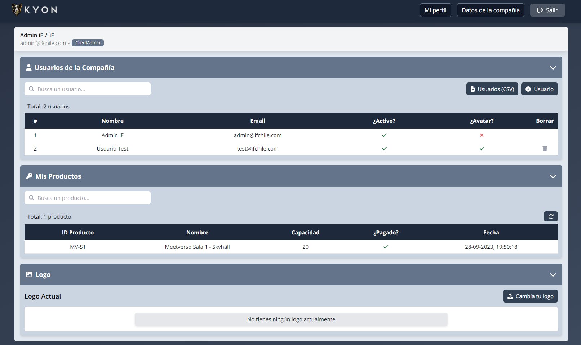Image resolution: width=581 pixels, height=345 pixels.
Task: Click the active checkmark for Usuario Test
Action: click(x=384, y=148)
